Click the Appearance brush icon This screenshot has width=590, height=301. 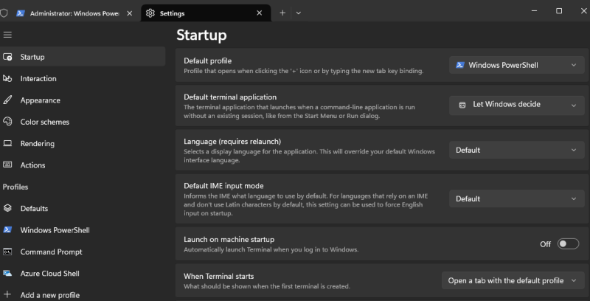pyautogui.click(x=7, y=100)
